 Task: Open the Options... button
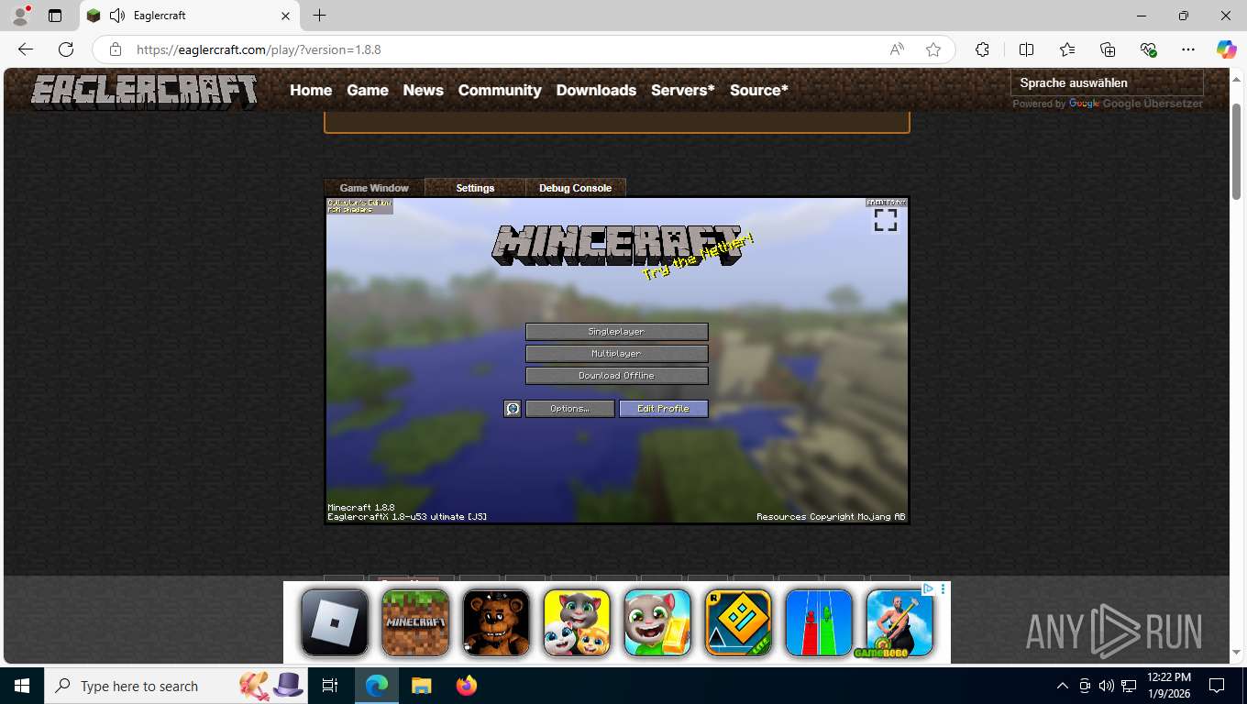click(x=570, y=409)
